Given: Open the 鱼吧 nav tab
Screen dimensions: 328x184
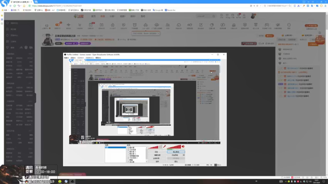Looking at the screenshot, I should 143,16.
